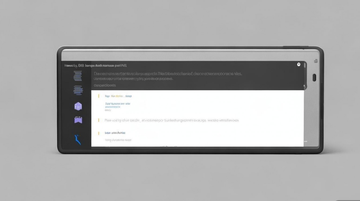Select the long middle paragraph in white panel
Screen dimensions: 360x201
coord(171,120)
